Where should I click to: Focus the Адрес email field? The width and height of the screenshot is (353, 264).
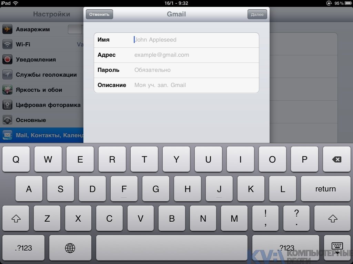pyautogui.click(x=176, y=55)
